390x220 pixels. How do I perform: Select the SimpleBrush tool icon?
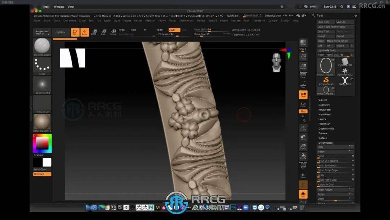click(326, 80)
